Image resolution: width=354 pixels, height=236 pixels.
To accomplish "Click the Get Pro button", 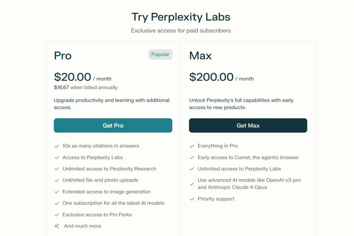I will pos(113,125).
